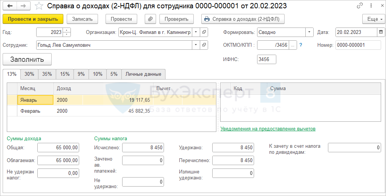Open the Личные данные tab
The height and width of the screenshot is (196, 386).
143,74
